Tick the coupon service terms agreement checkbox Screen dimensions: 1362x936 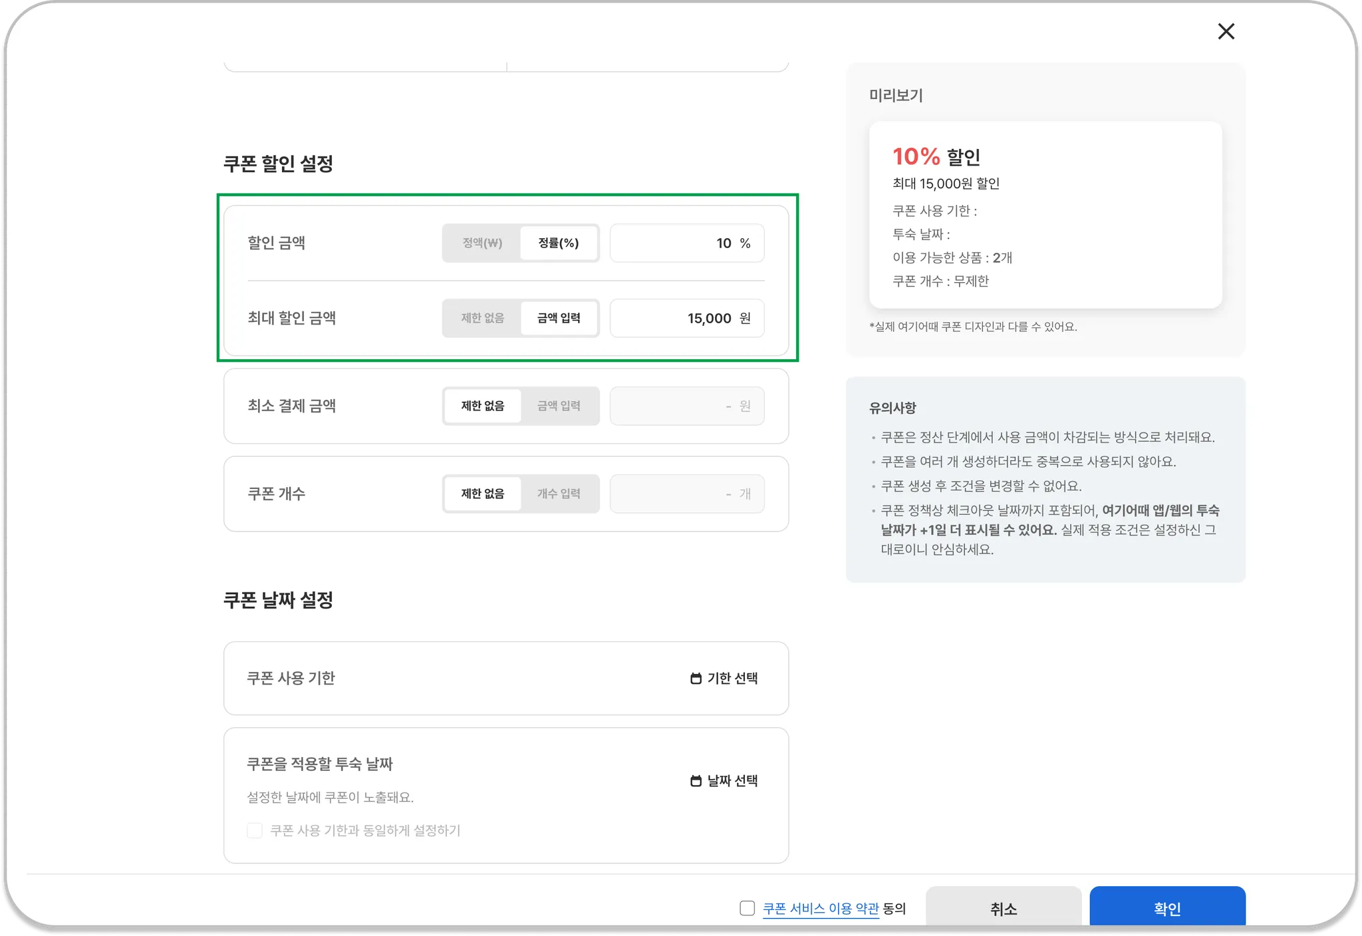click(x=747, y=908)
